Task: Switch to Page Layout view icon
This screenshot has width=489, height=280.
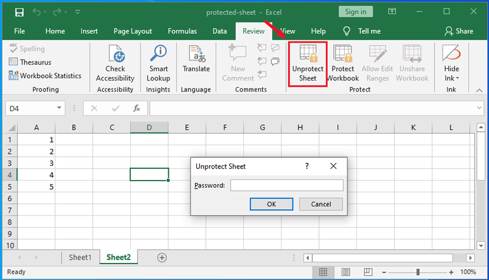Action: [x=345, y=272]
